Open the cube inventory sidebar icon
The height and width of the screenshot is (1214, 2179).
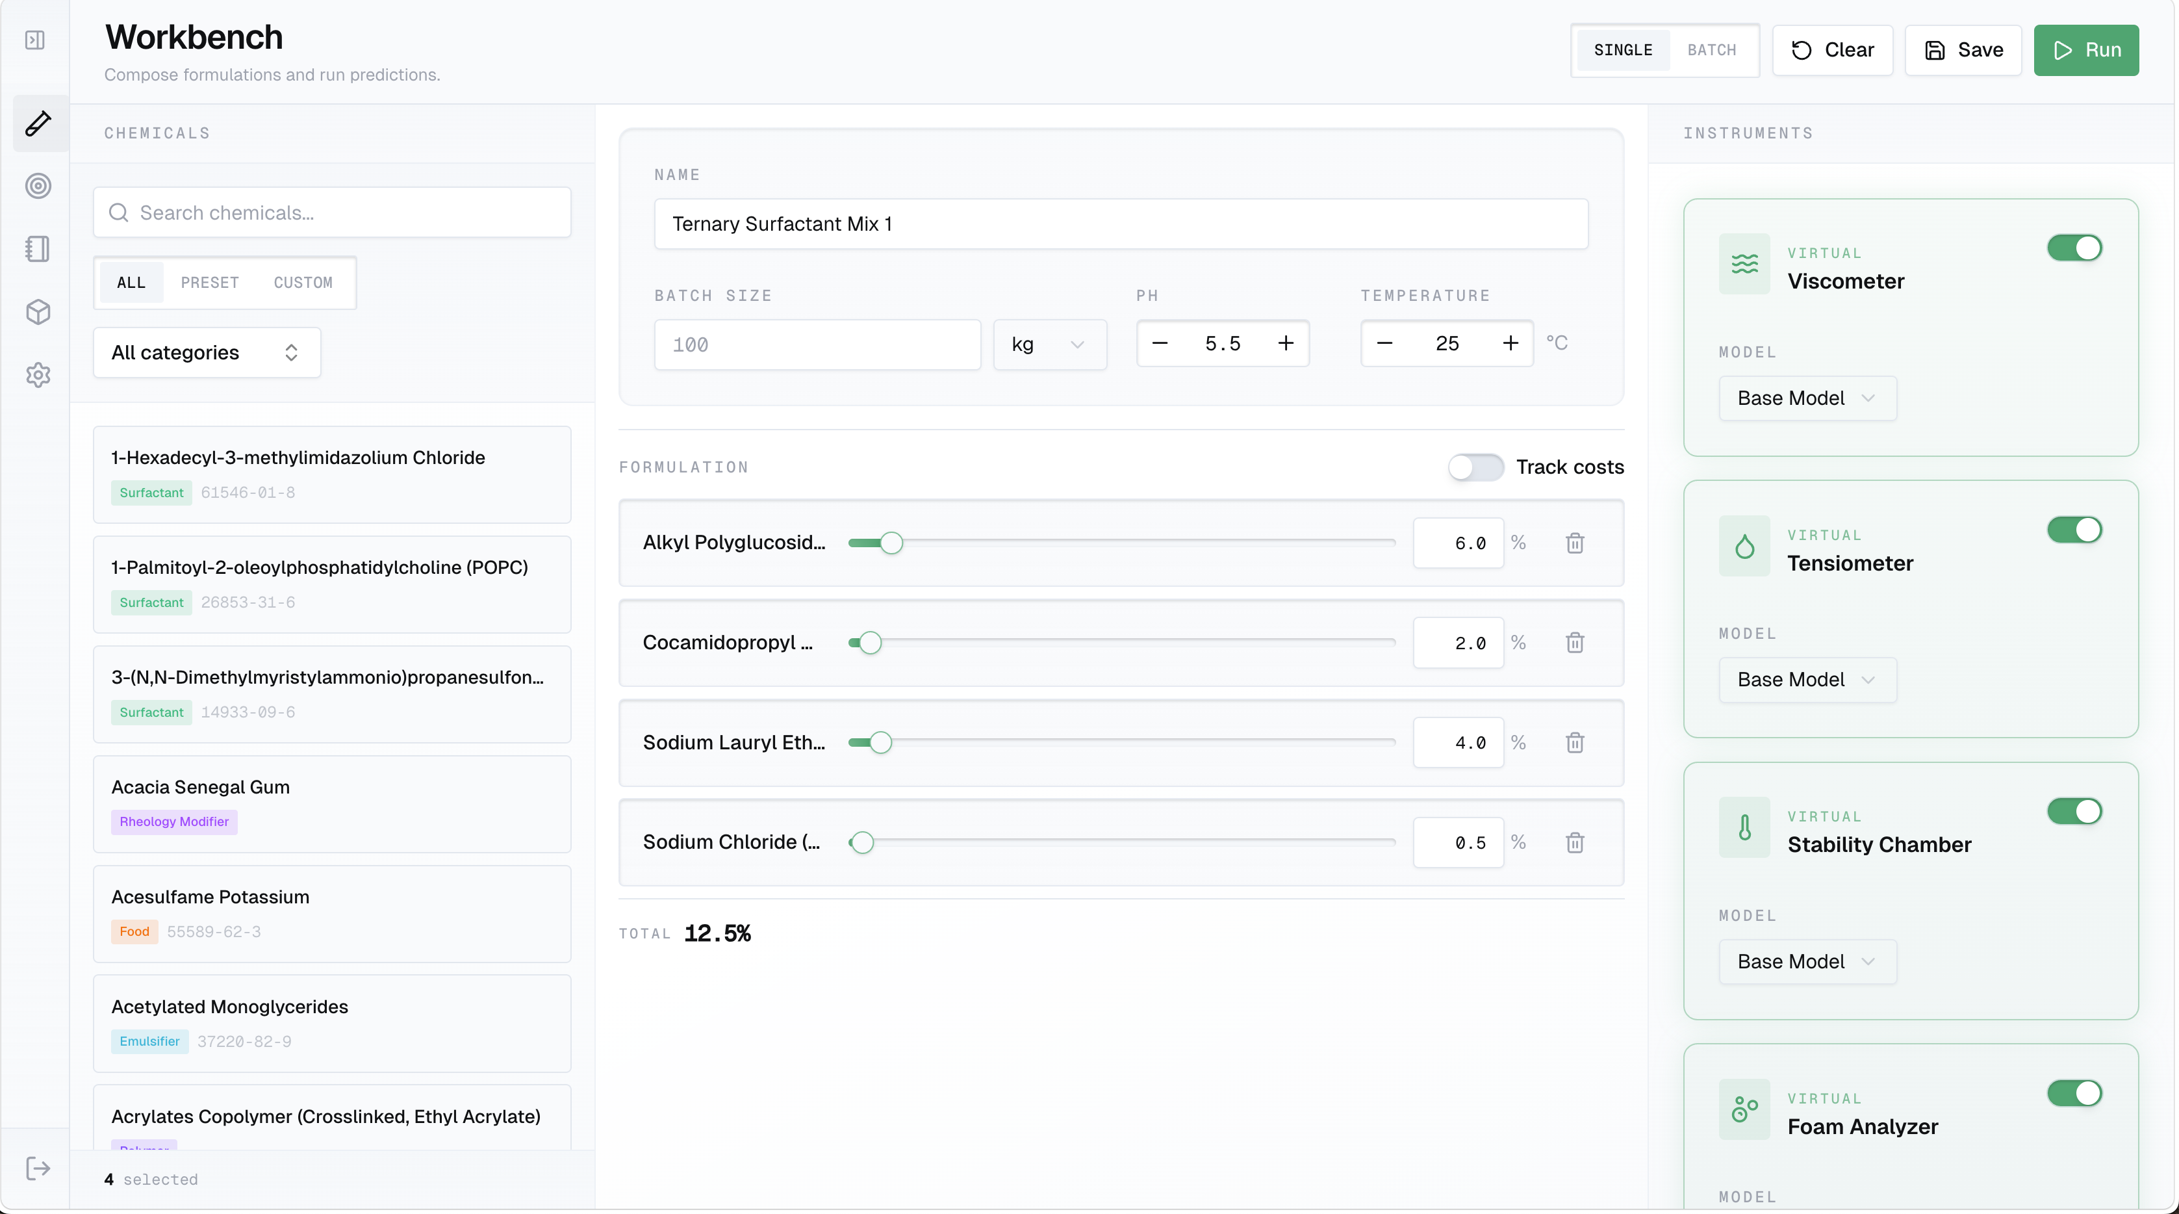(38, 312)
